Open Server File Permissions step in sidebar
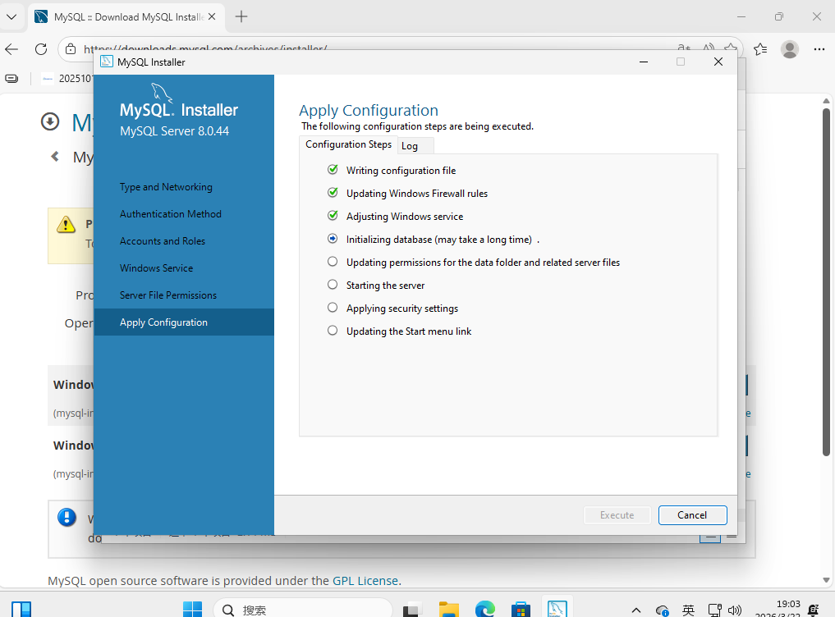The height and width of the screenshot is (617, 835). pyautogui.click(x=168, y=295)
